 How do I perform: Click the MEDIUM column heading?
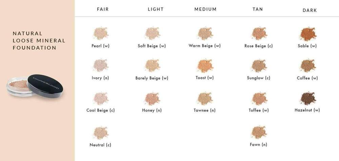coord(205,9)
